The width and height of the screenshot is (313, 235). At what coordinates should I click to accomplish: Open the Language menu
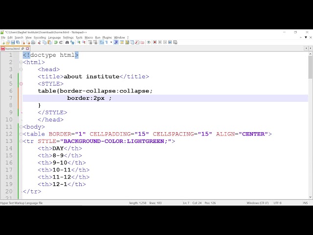(54, 37)
